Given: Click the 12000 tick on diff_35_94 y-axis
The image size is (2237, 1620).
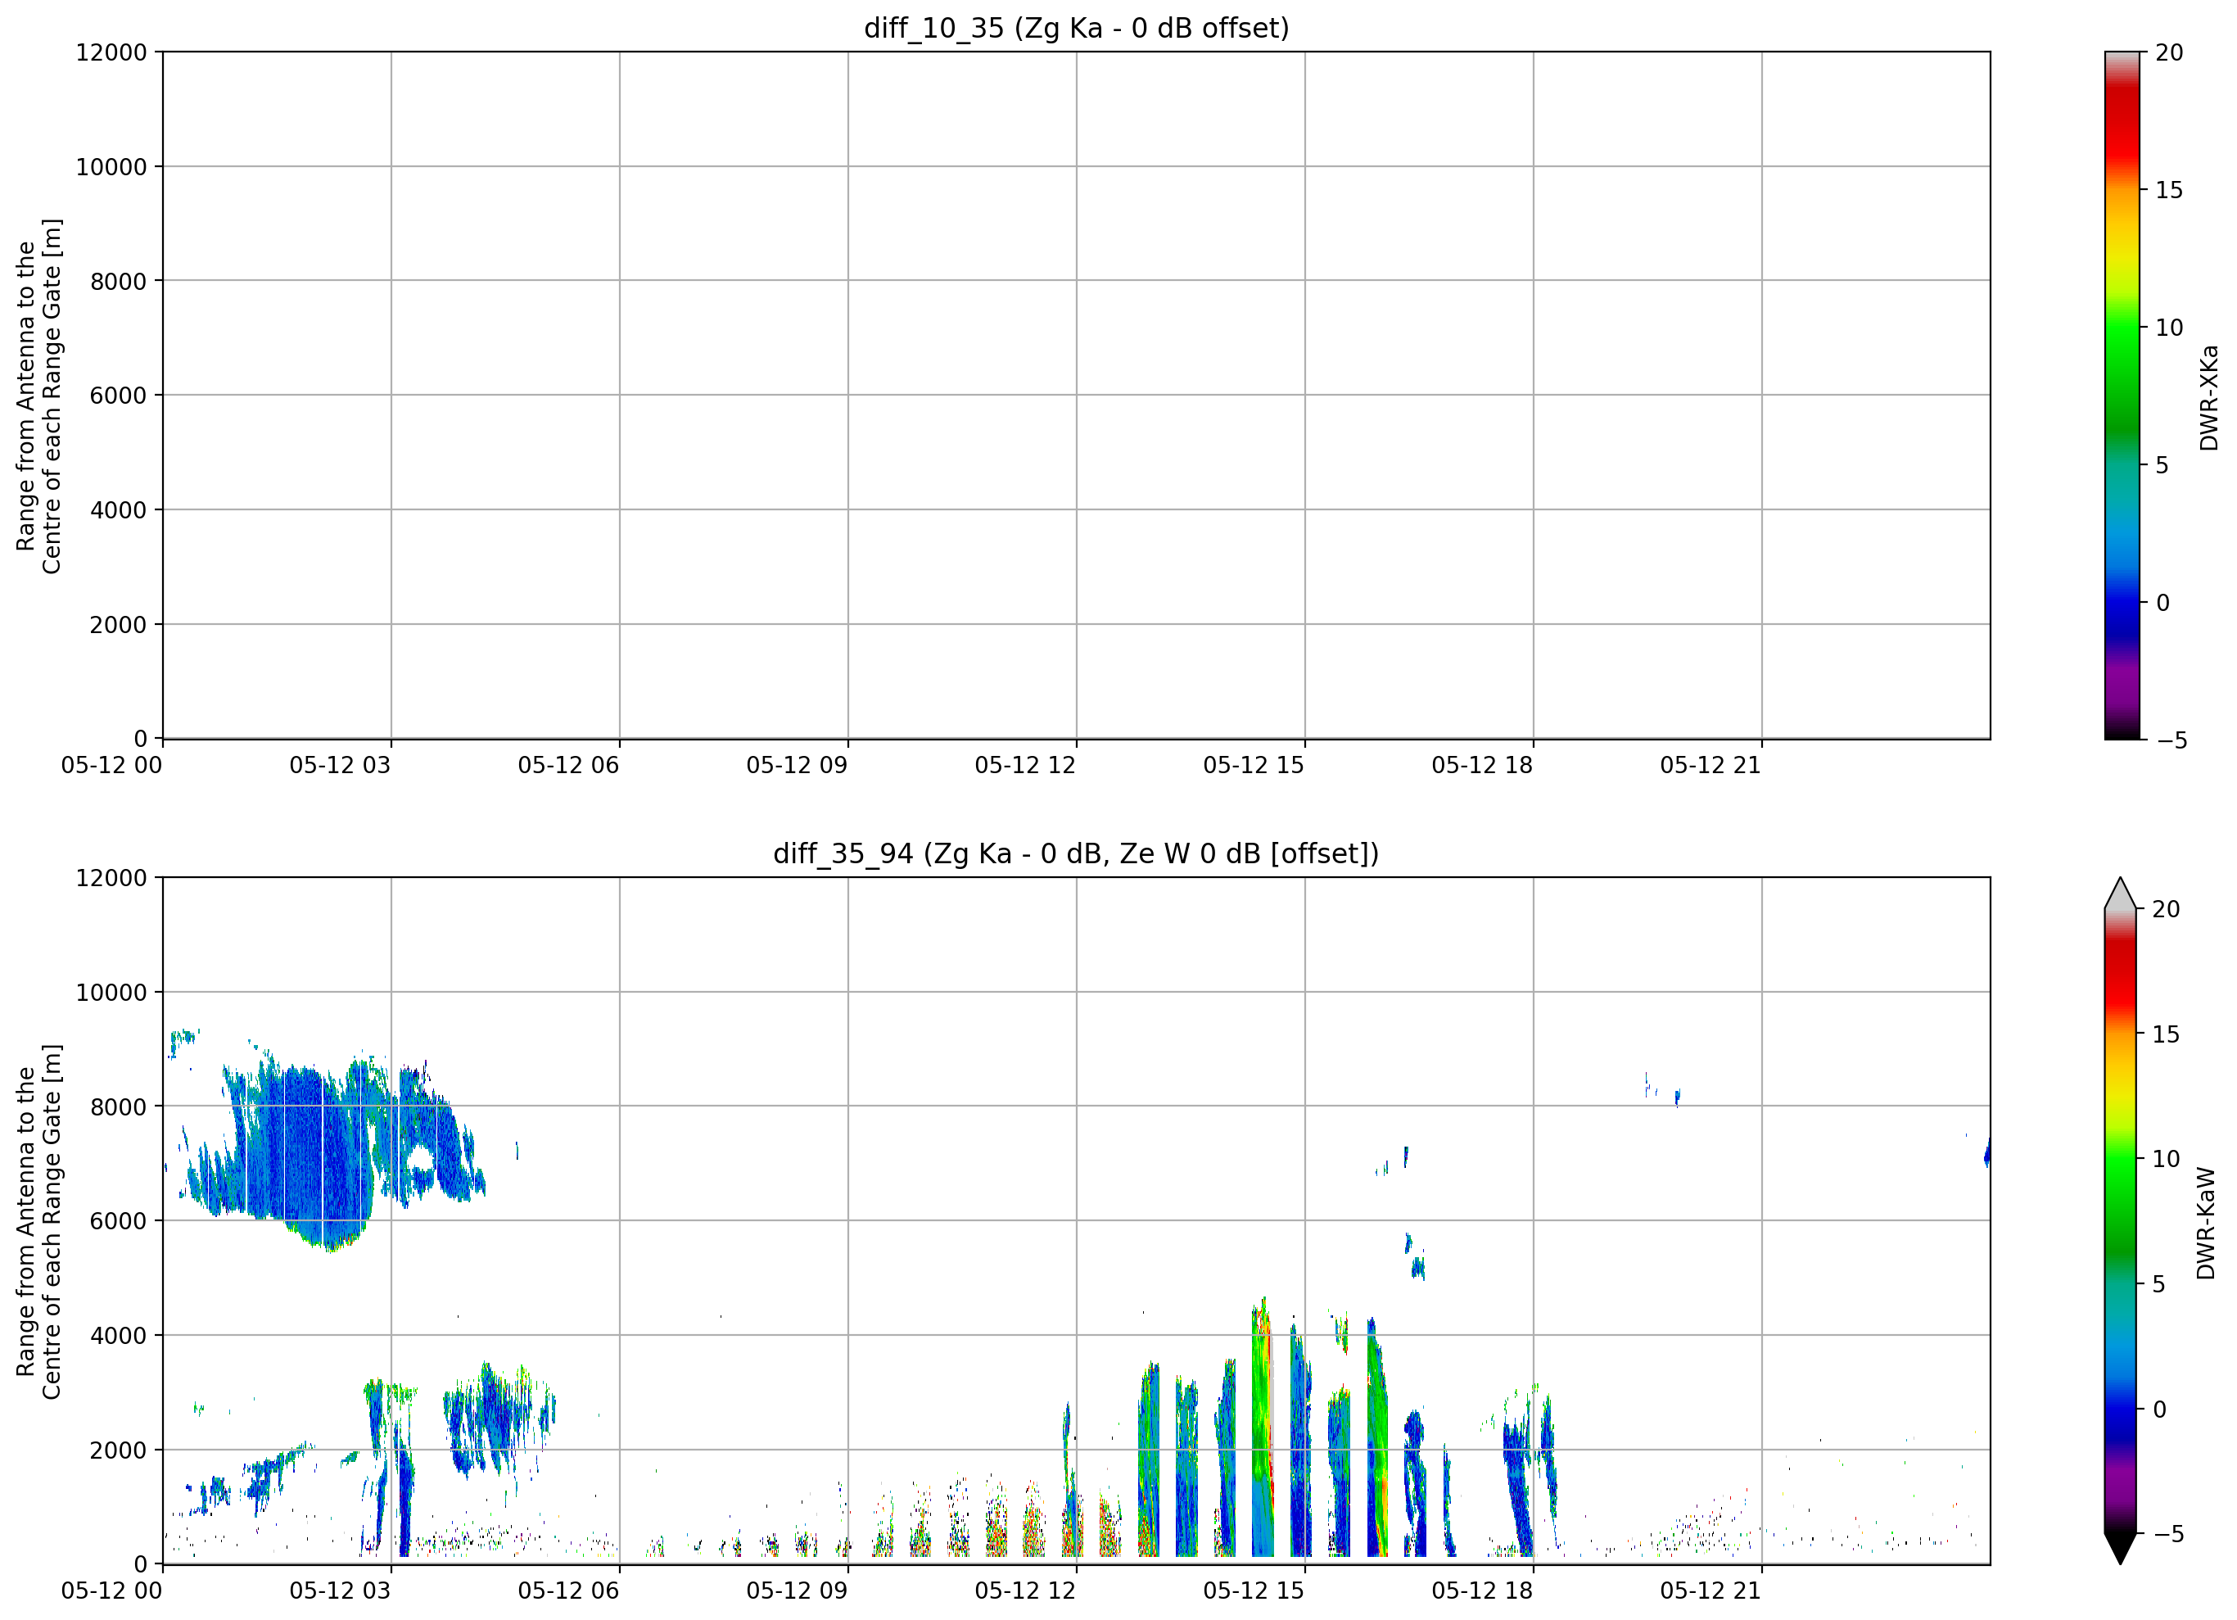Looking at the screenshot, I should coord(111,878).
